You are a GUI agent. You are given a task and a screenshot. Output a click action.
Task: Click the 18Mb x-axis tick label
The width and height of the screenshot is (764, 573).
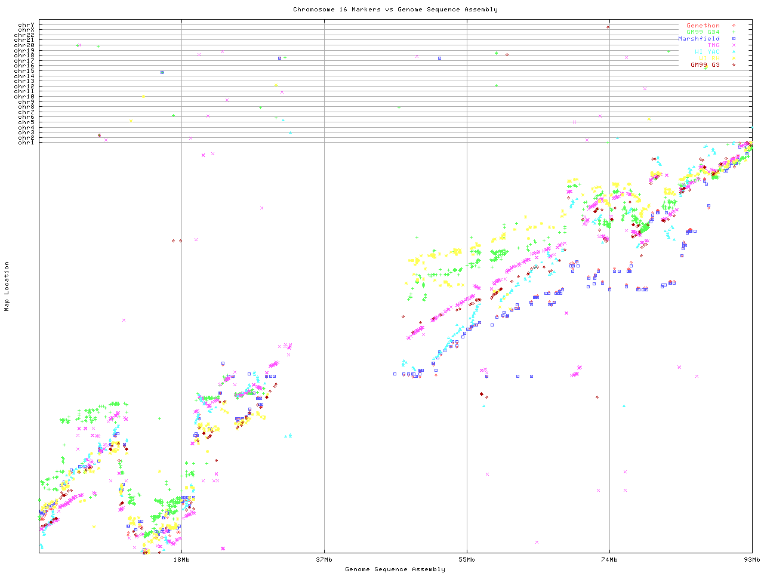(x=181, y=559)
